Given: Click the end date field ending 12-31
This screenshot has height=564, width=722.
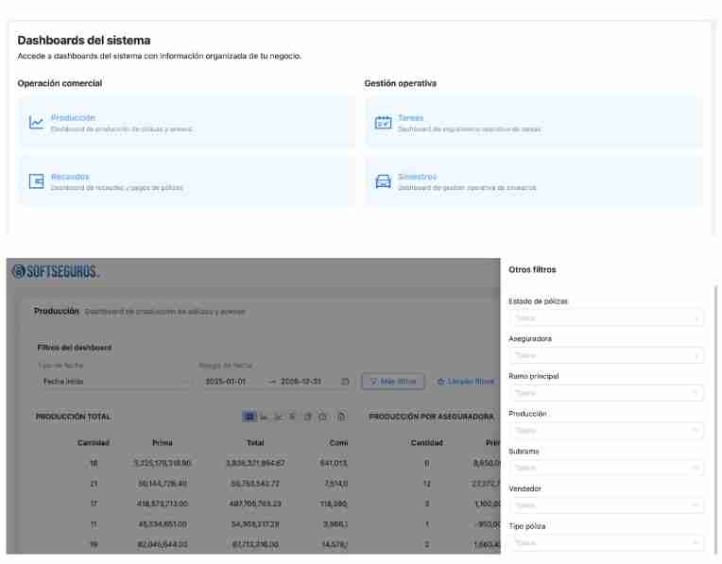Looking at the screenshot, I should tap(301, 382).
